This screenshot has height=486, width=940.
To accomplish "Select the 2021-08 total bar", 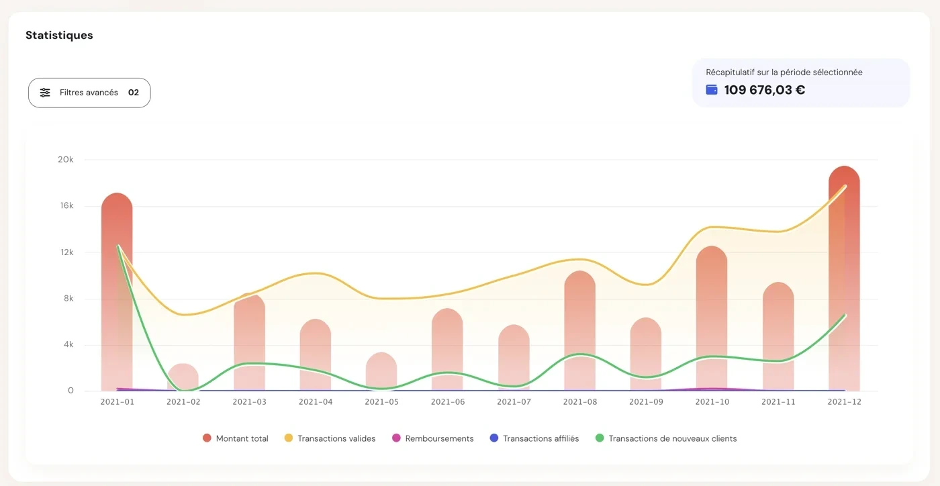I will (x=580, y=331).
